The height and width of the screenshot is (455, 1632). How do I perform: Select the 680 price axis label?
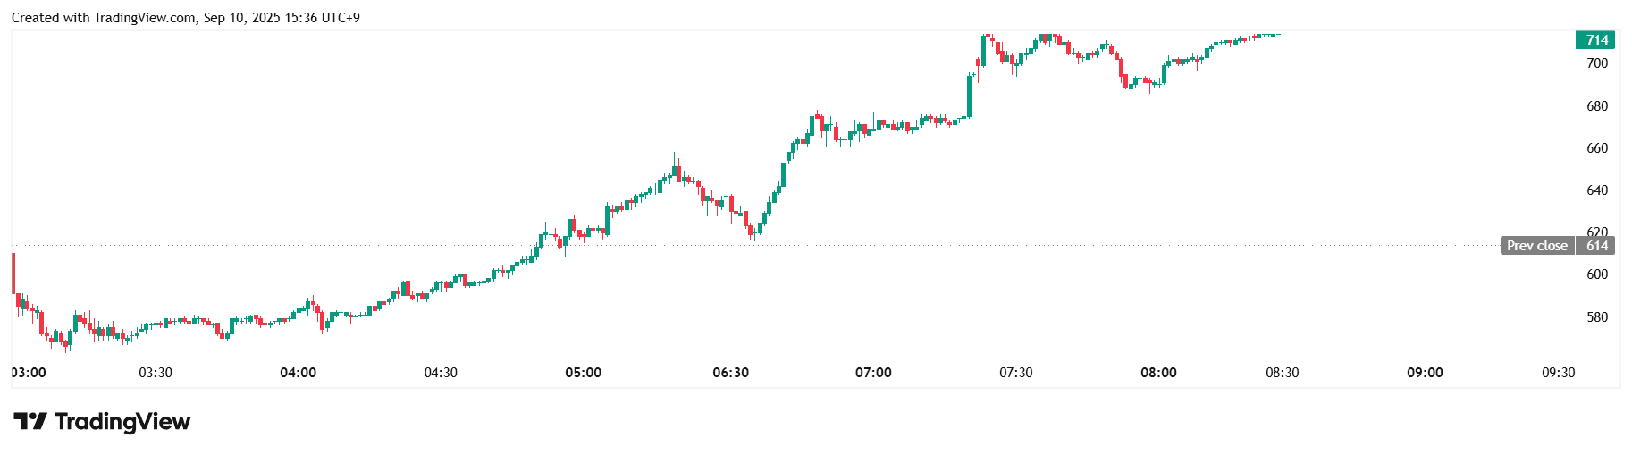[x=1596, y=106]
